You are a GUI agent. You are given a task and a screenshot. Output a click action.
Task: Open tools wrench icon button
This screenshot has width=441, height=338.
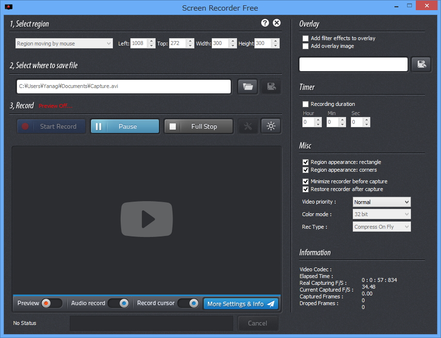tap(248, 126)
